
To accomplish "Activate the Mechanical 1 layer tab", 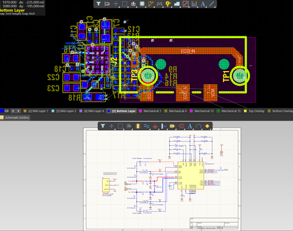I will pyautogui.click(x=150, y=111).
